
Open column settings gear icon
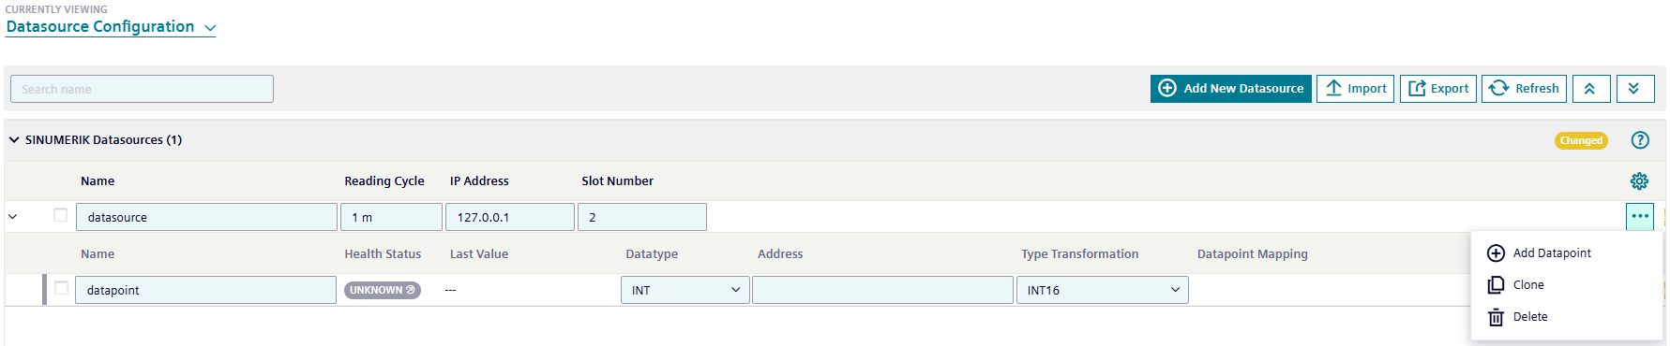(1639, 181)
